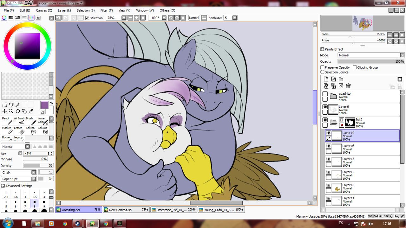This screenshot has width=406, height=228.
Task: Switch to the New Canvas.sai tab
Action: click(126, 210)
